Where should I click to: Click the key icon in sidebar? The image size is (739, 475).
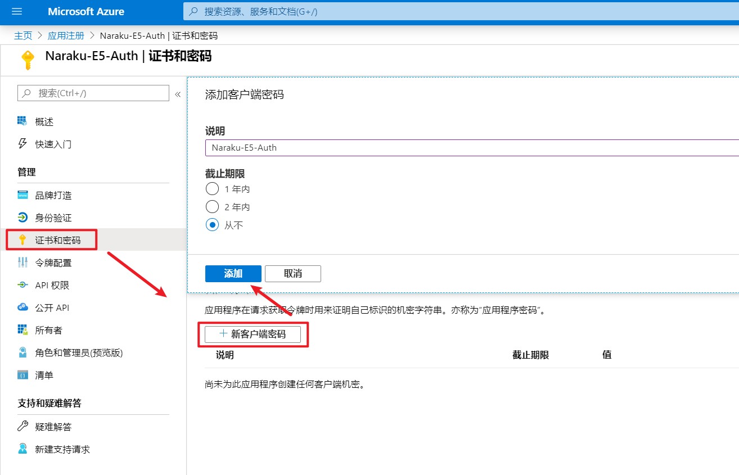click(22, 240)
